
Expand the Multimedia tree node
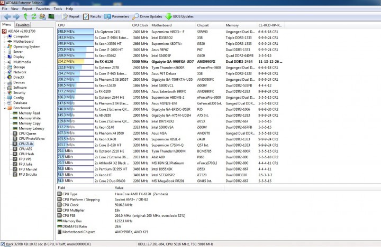4,62
